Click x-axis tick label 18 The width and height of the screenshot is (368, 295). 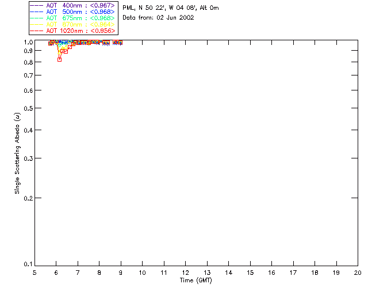click(315, 273)
